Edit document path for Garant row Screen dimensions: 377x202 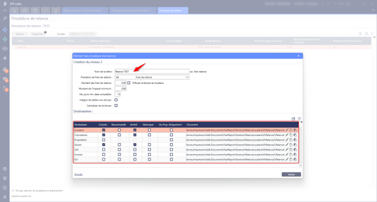pyautogui.click(x=287, y=145)
